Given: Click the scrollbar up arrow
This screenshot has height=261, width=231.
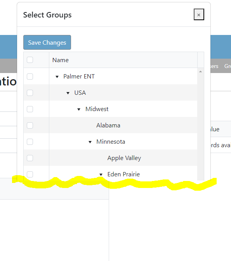Looking at the screenshot, I should pyautogui.click(x=201, y=71).
